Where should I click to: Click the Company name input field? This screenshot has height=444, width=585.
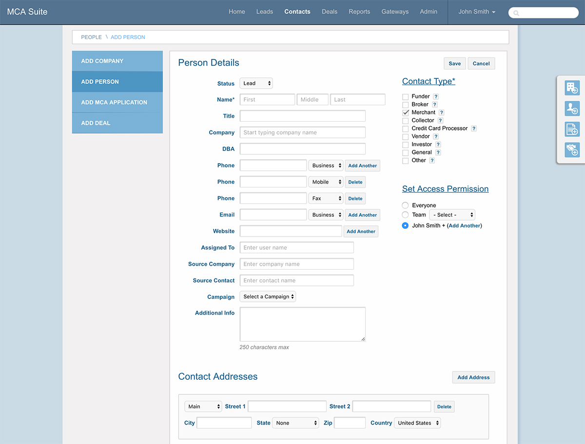[x=303, y=132]
